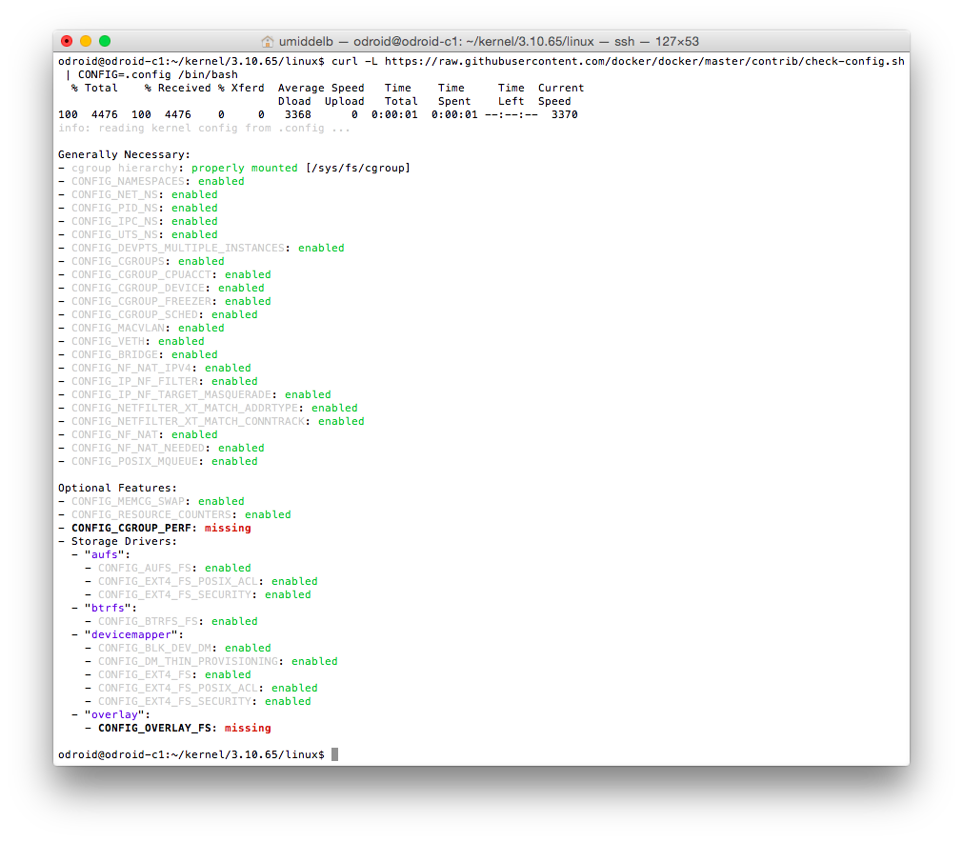Image resolution: width=963 pixels, height=842 pixels.
Task: Click red 'missing' next to CONFIG_OVERLAY_FS
Action: pyautogui.click(x=248, y=729)
